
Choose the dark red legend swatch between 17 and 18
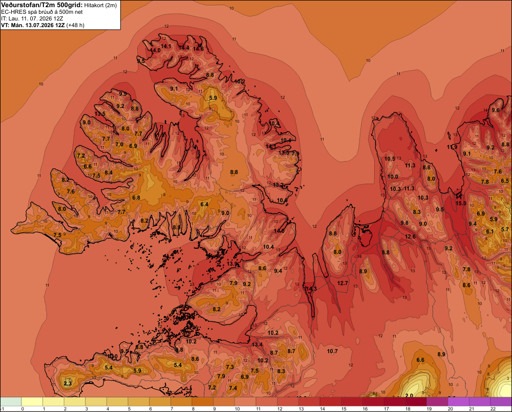click(394, 402)
